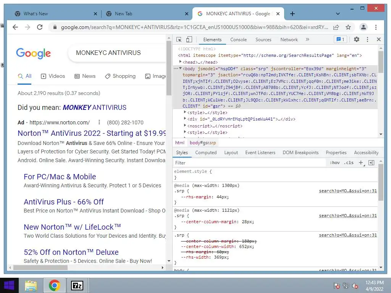View site information lock icon
This screenshot has height=293, width=391.
click(55, 27)
